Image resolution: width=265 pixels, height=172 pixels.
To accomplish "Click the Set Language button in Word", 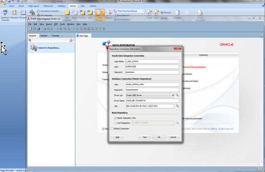I will point(45,15).
